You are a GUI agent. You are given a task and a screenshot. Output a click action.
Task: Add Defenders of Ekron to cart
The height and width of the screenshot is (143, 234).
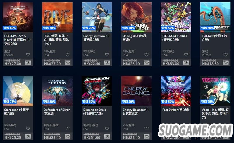point(68,136)
